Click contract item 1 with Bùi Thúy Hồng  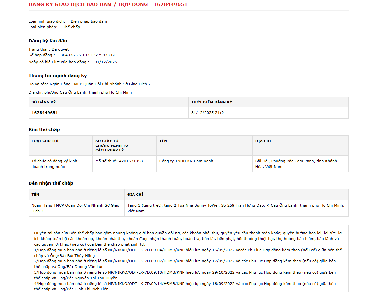[x=188, y=253]
